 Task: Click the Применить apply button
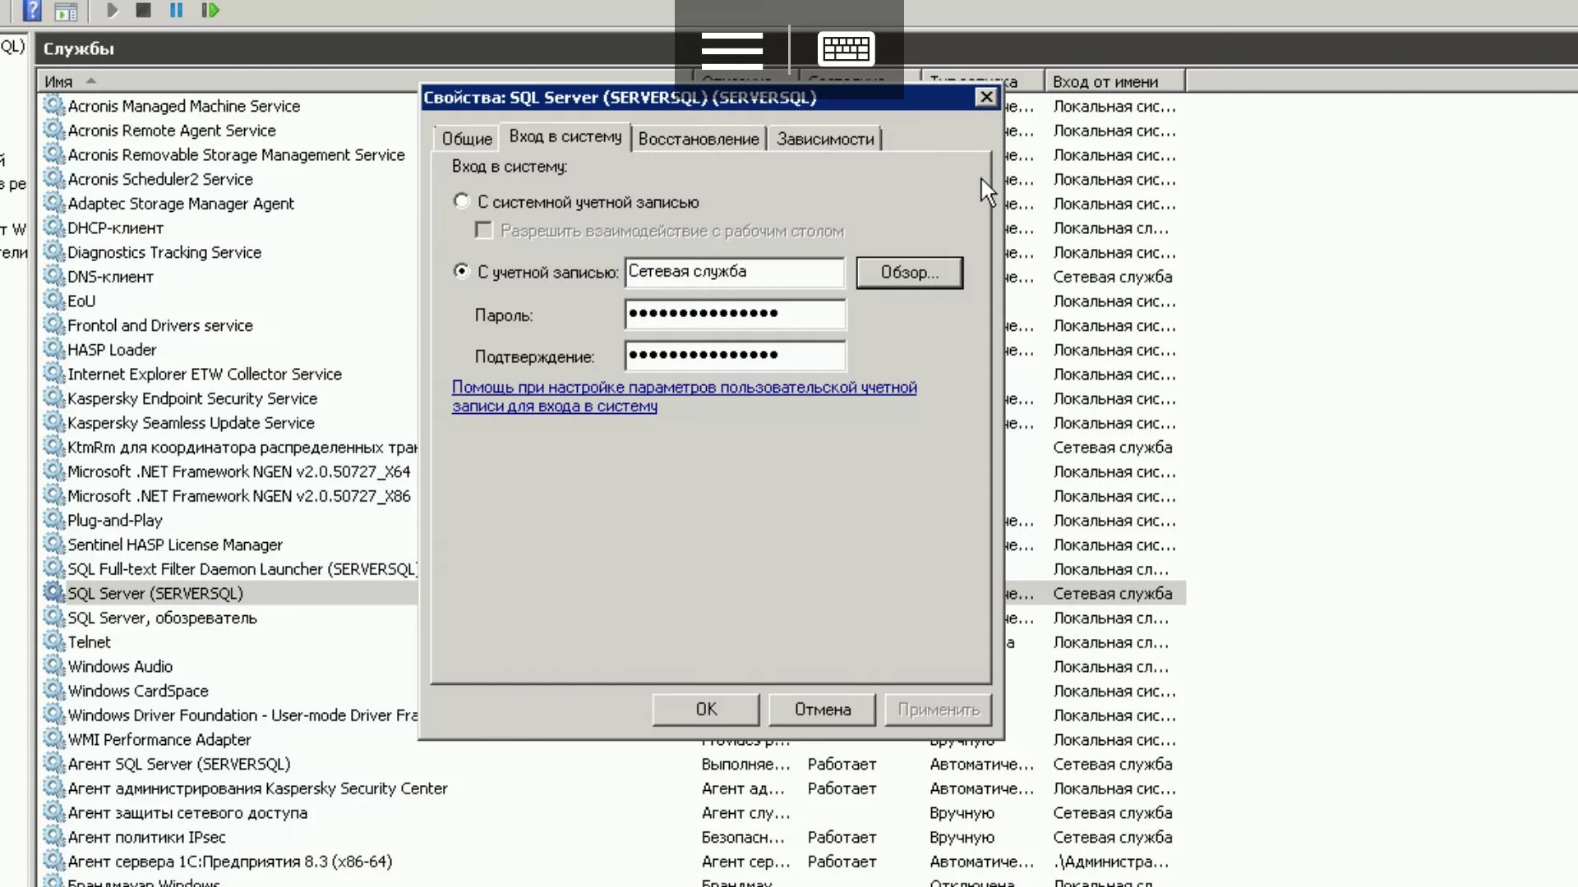[x=939, y=710]
